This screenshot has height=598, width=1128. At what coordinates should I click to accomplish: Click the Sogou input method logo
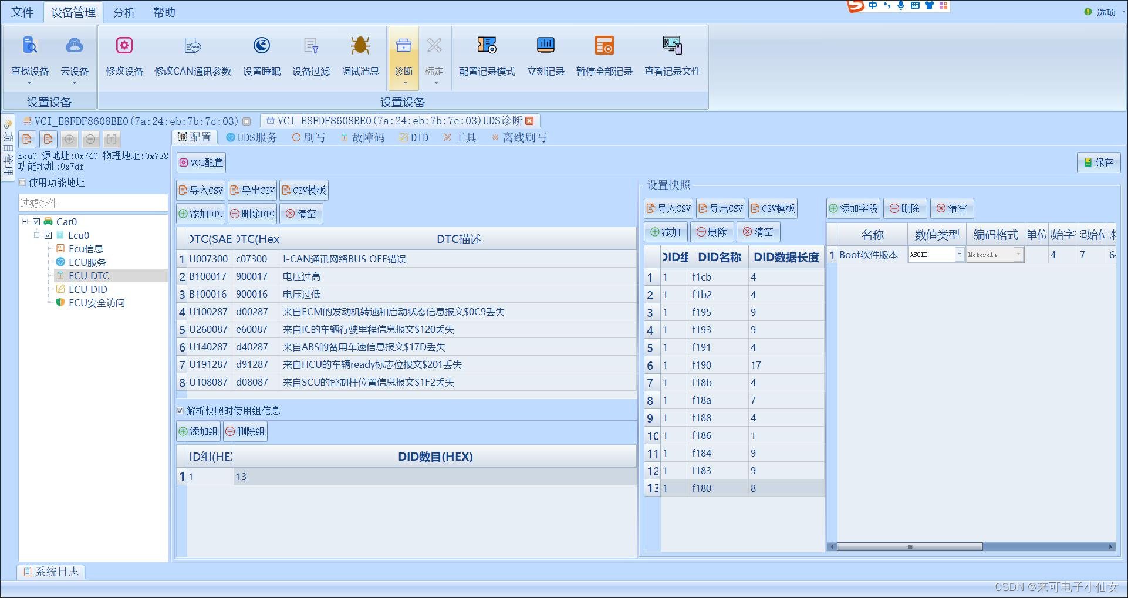pos(856,6)
